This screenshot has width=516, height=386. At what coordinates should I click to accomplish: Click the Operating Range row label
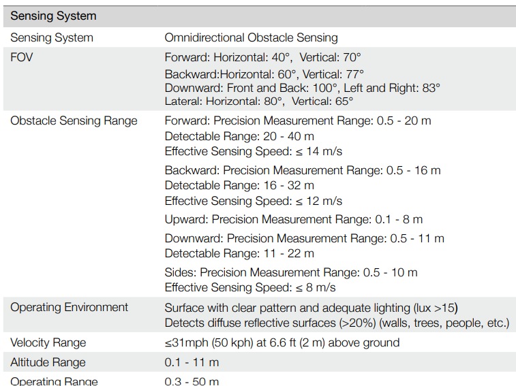tap(54, 381)
